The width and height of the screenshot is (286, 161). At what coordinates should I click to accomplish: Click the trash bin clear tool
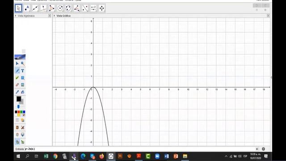click(17, 135)
